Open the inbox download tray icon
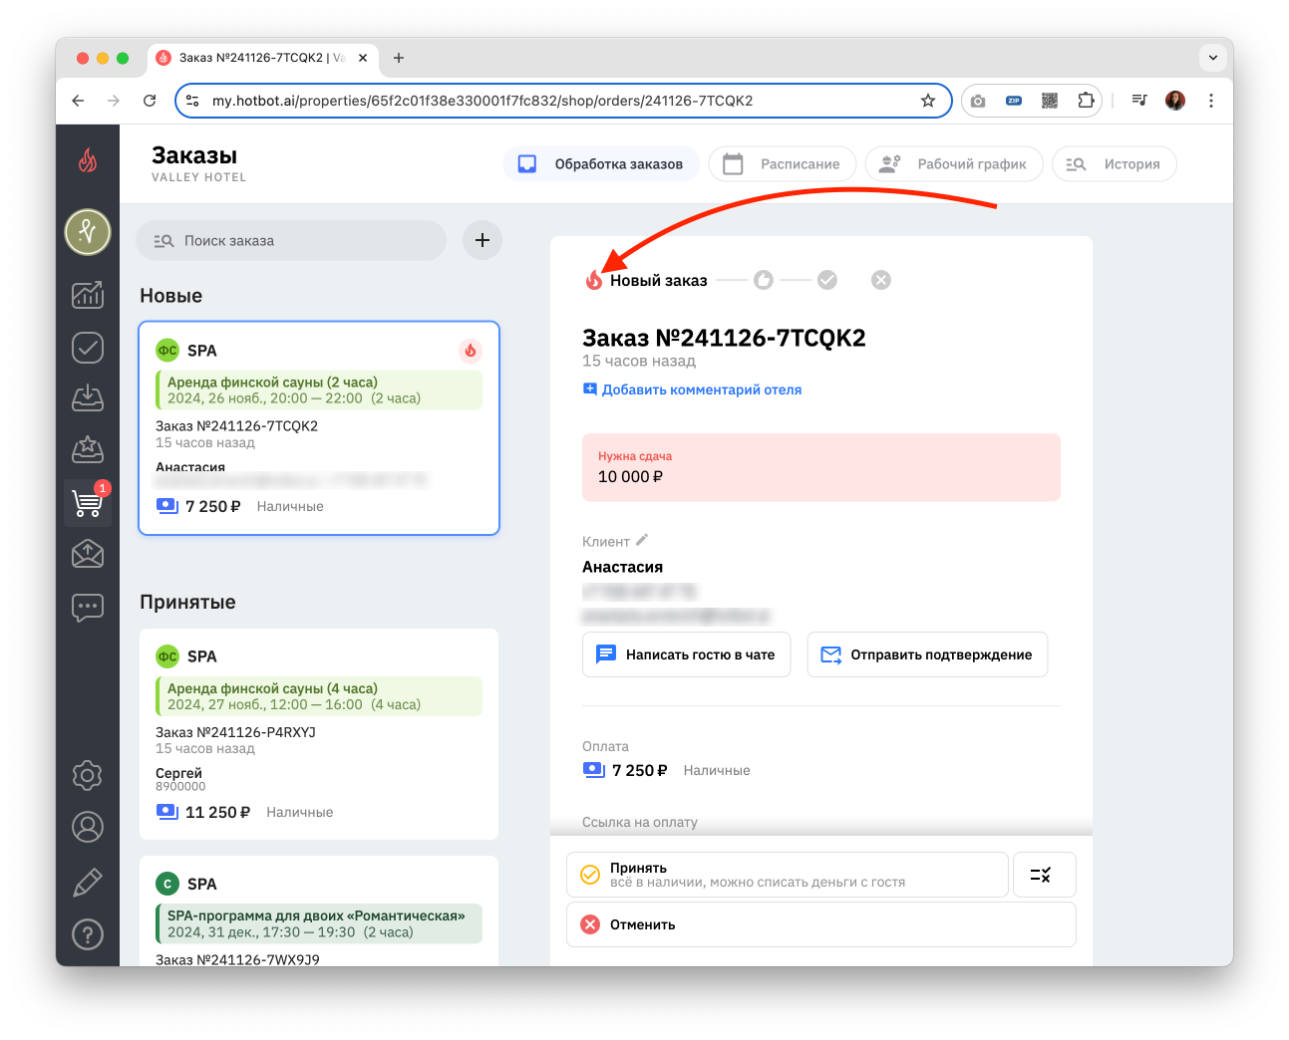The image size is (1289, 1040). pos(88,398)
